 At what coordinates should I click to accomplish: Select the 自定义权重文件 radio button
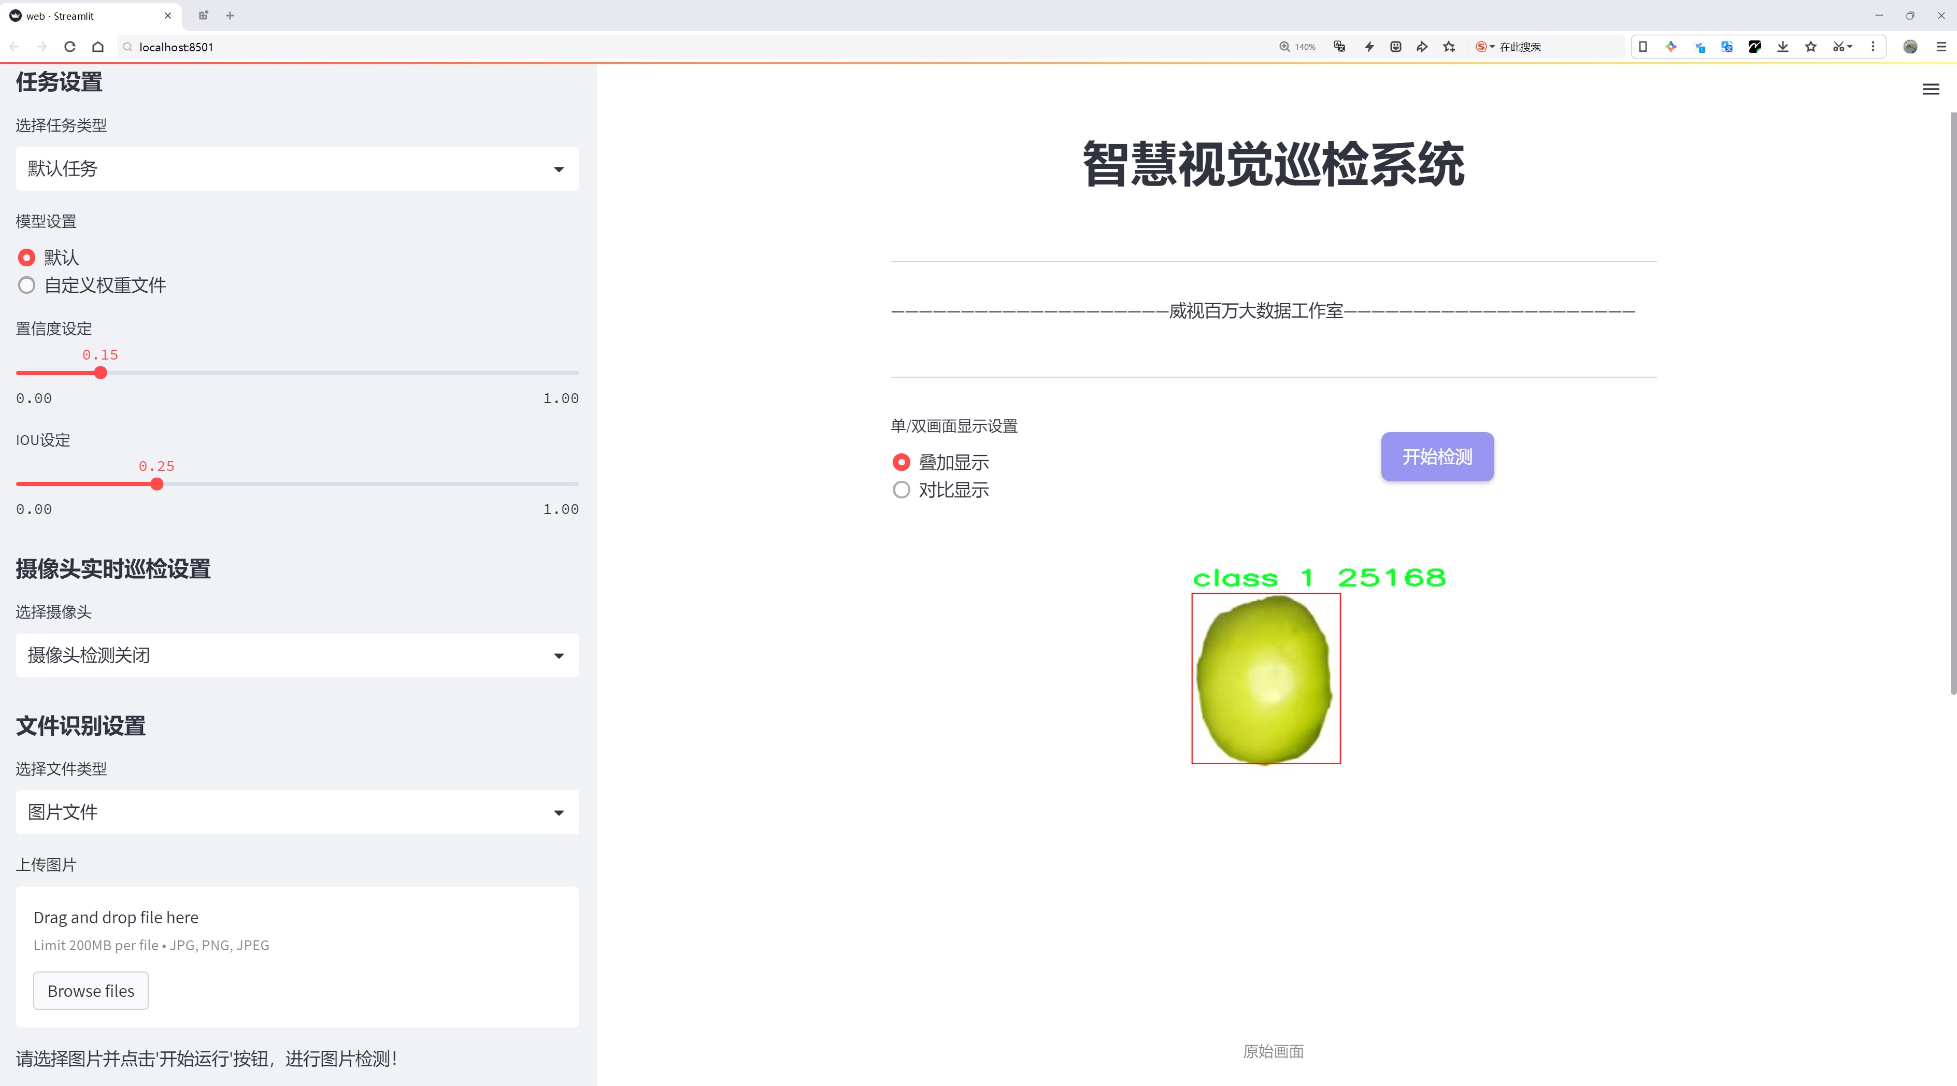26,285
